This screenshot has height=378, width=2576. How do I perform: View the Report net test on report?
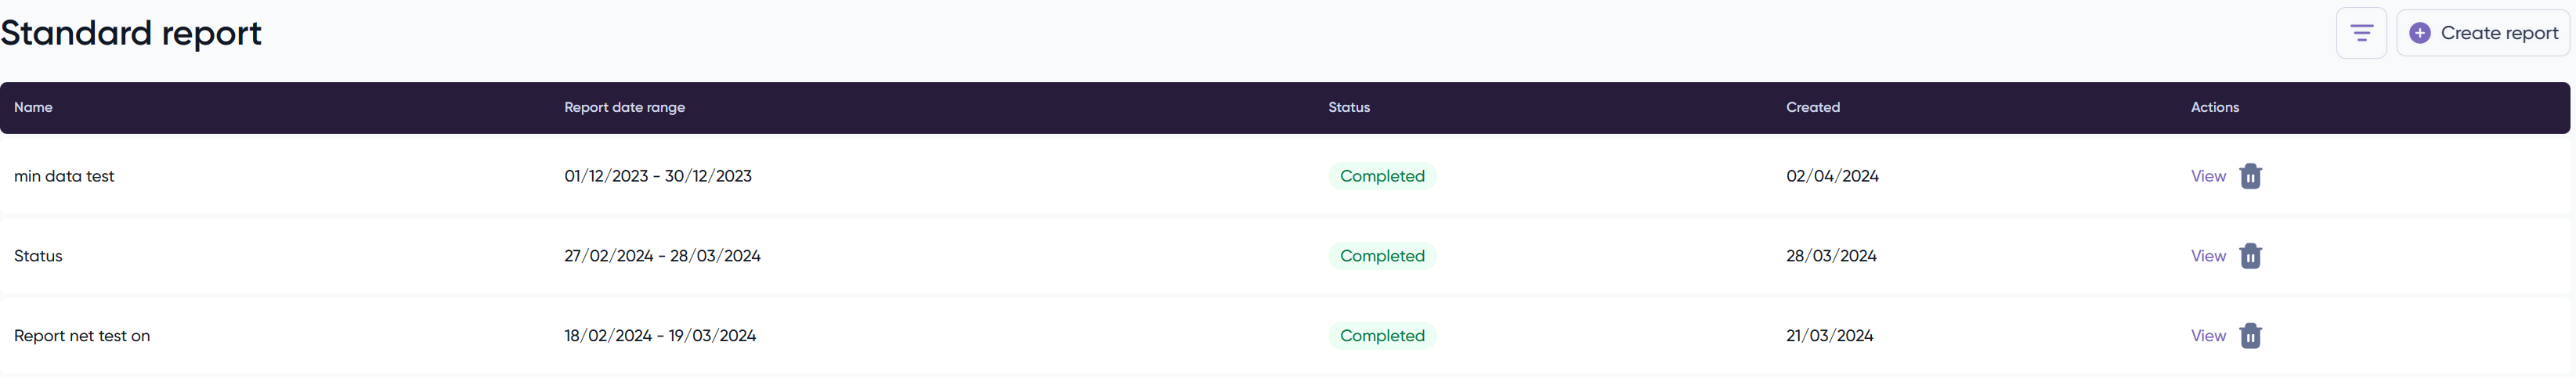pos(2207,336)
